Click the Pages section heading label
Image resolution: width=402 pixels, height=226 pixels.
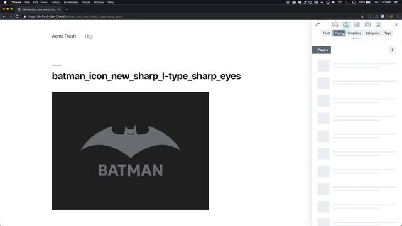(x=321, y=50)
